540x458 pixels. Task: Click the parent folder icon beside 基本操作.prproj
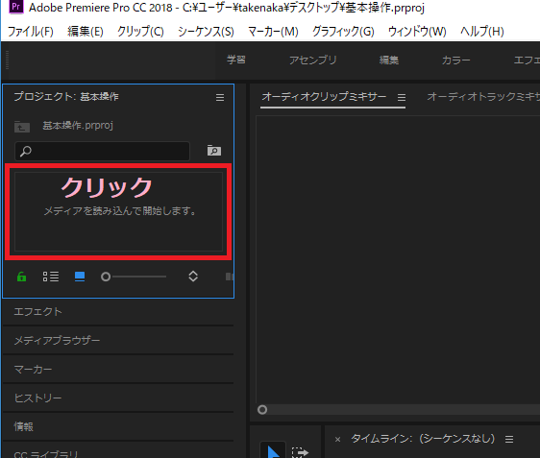click(22, 127)
